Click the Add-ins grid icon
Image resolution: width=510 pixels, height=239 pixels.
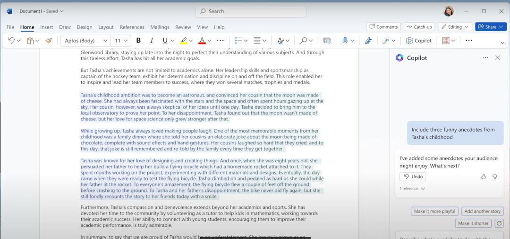(446, 40)
